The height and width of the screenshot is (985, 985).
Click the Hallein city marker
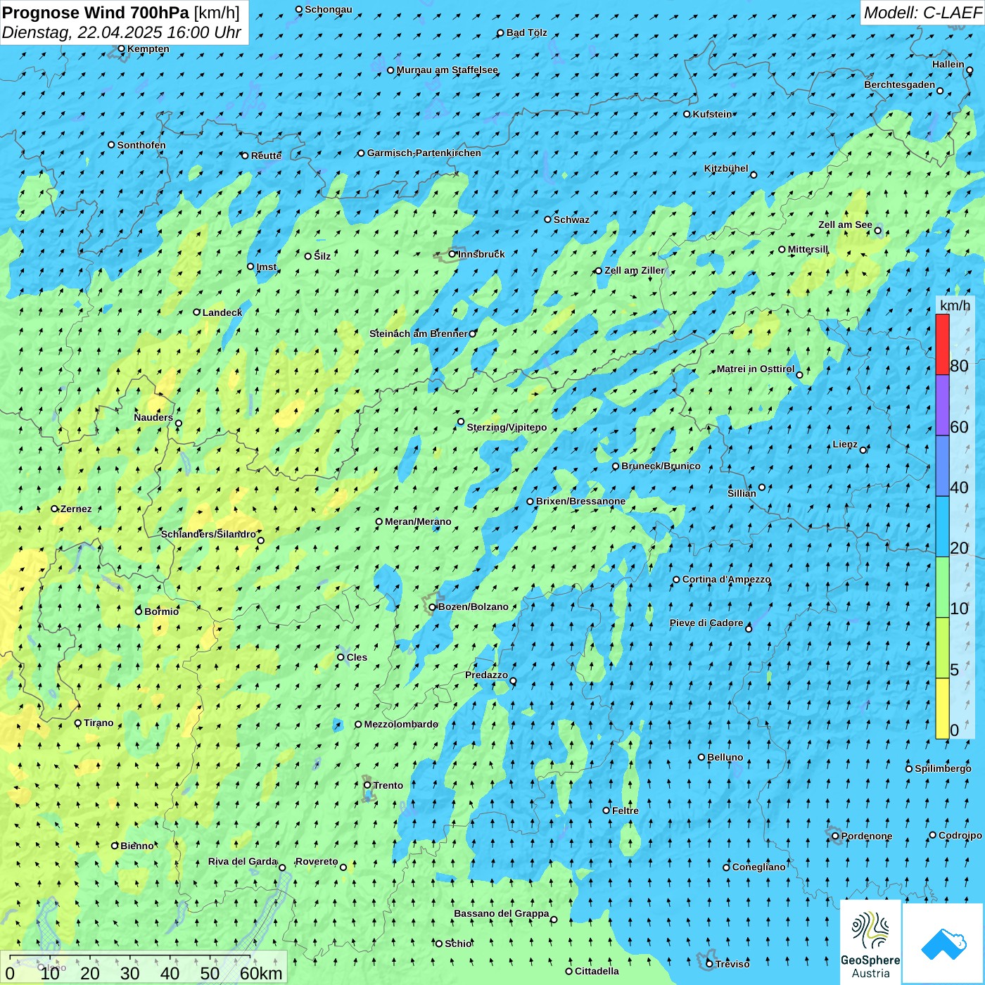970,70
